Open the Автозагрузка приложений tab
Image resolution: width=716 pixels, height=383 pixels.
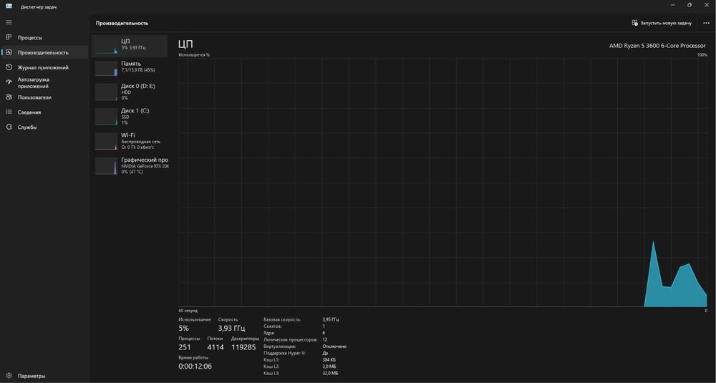[x=44, y=82]
